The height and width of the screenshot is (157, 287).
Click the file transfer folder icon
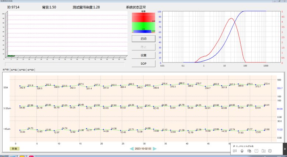click(x=263, y=151)
